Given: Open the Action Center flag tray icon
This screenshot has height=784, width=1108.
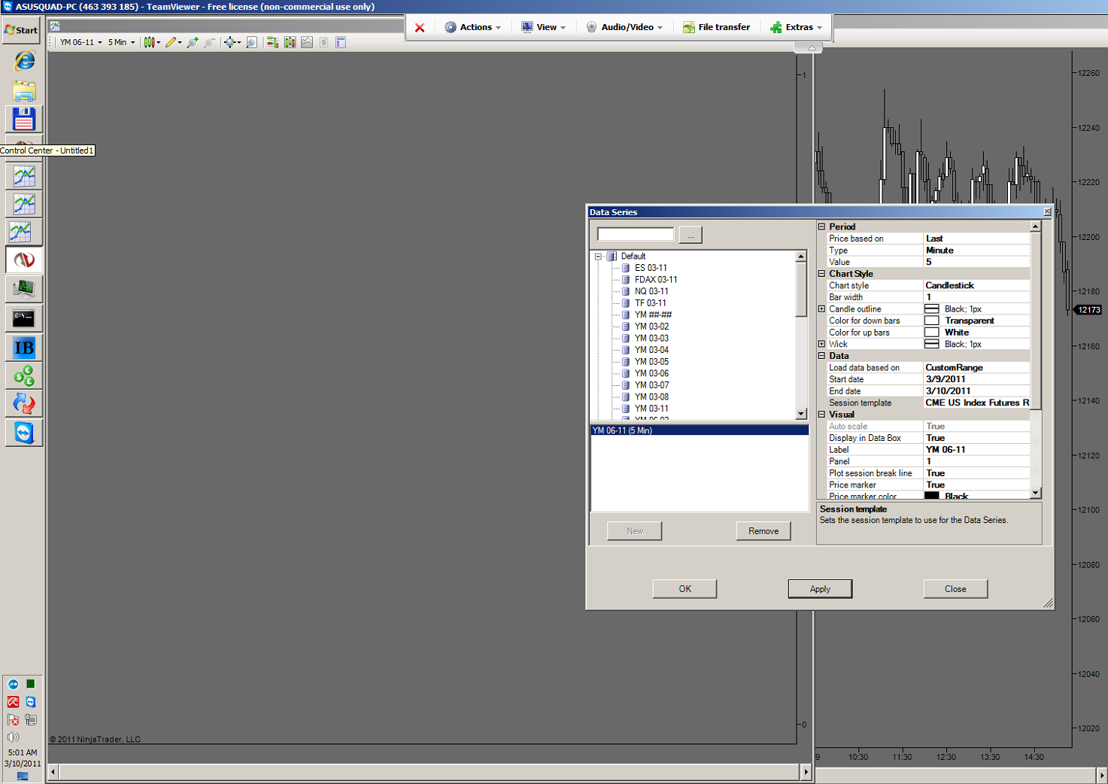Looking at the screenshot, I should (x=14, y=720).
